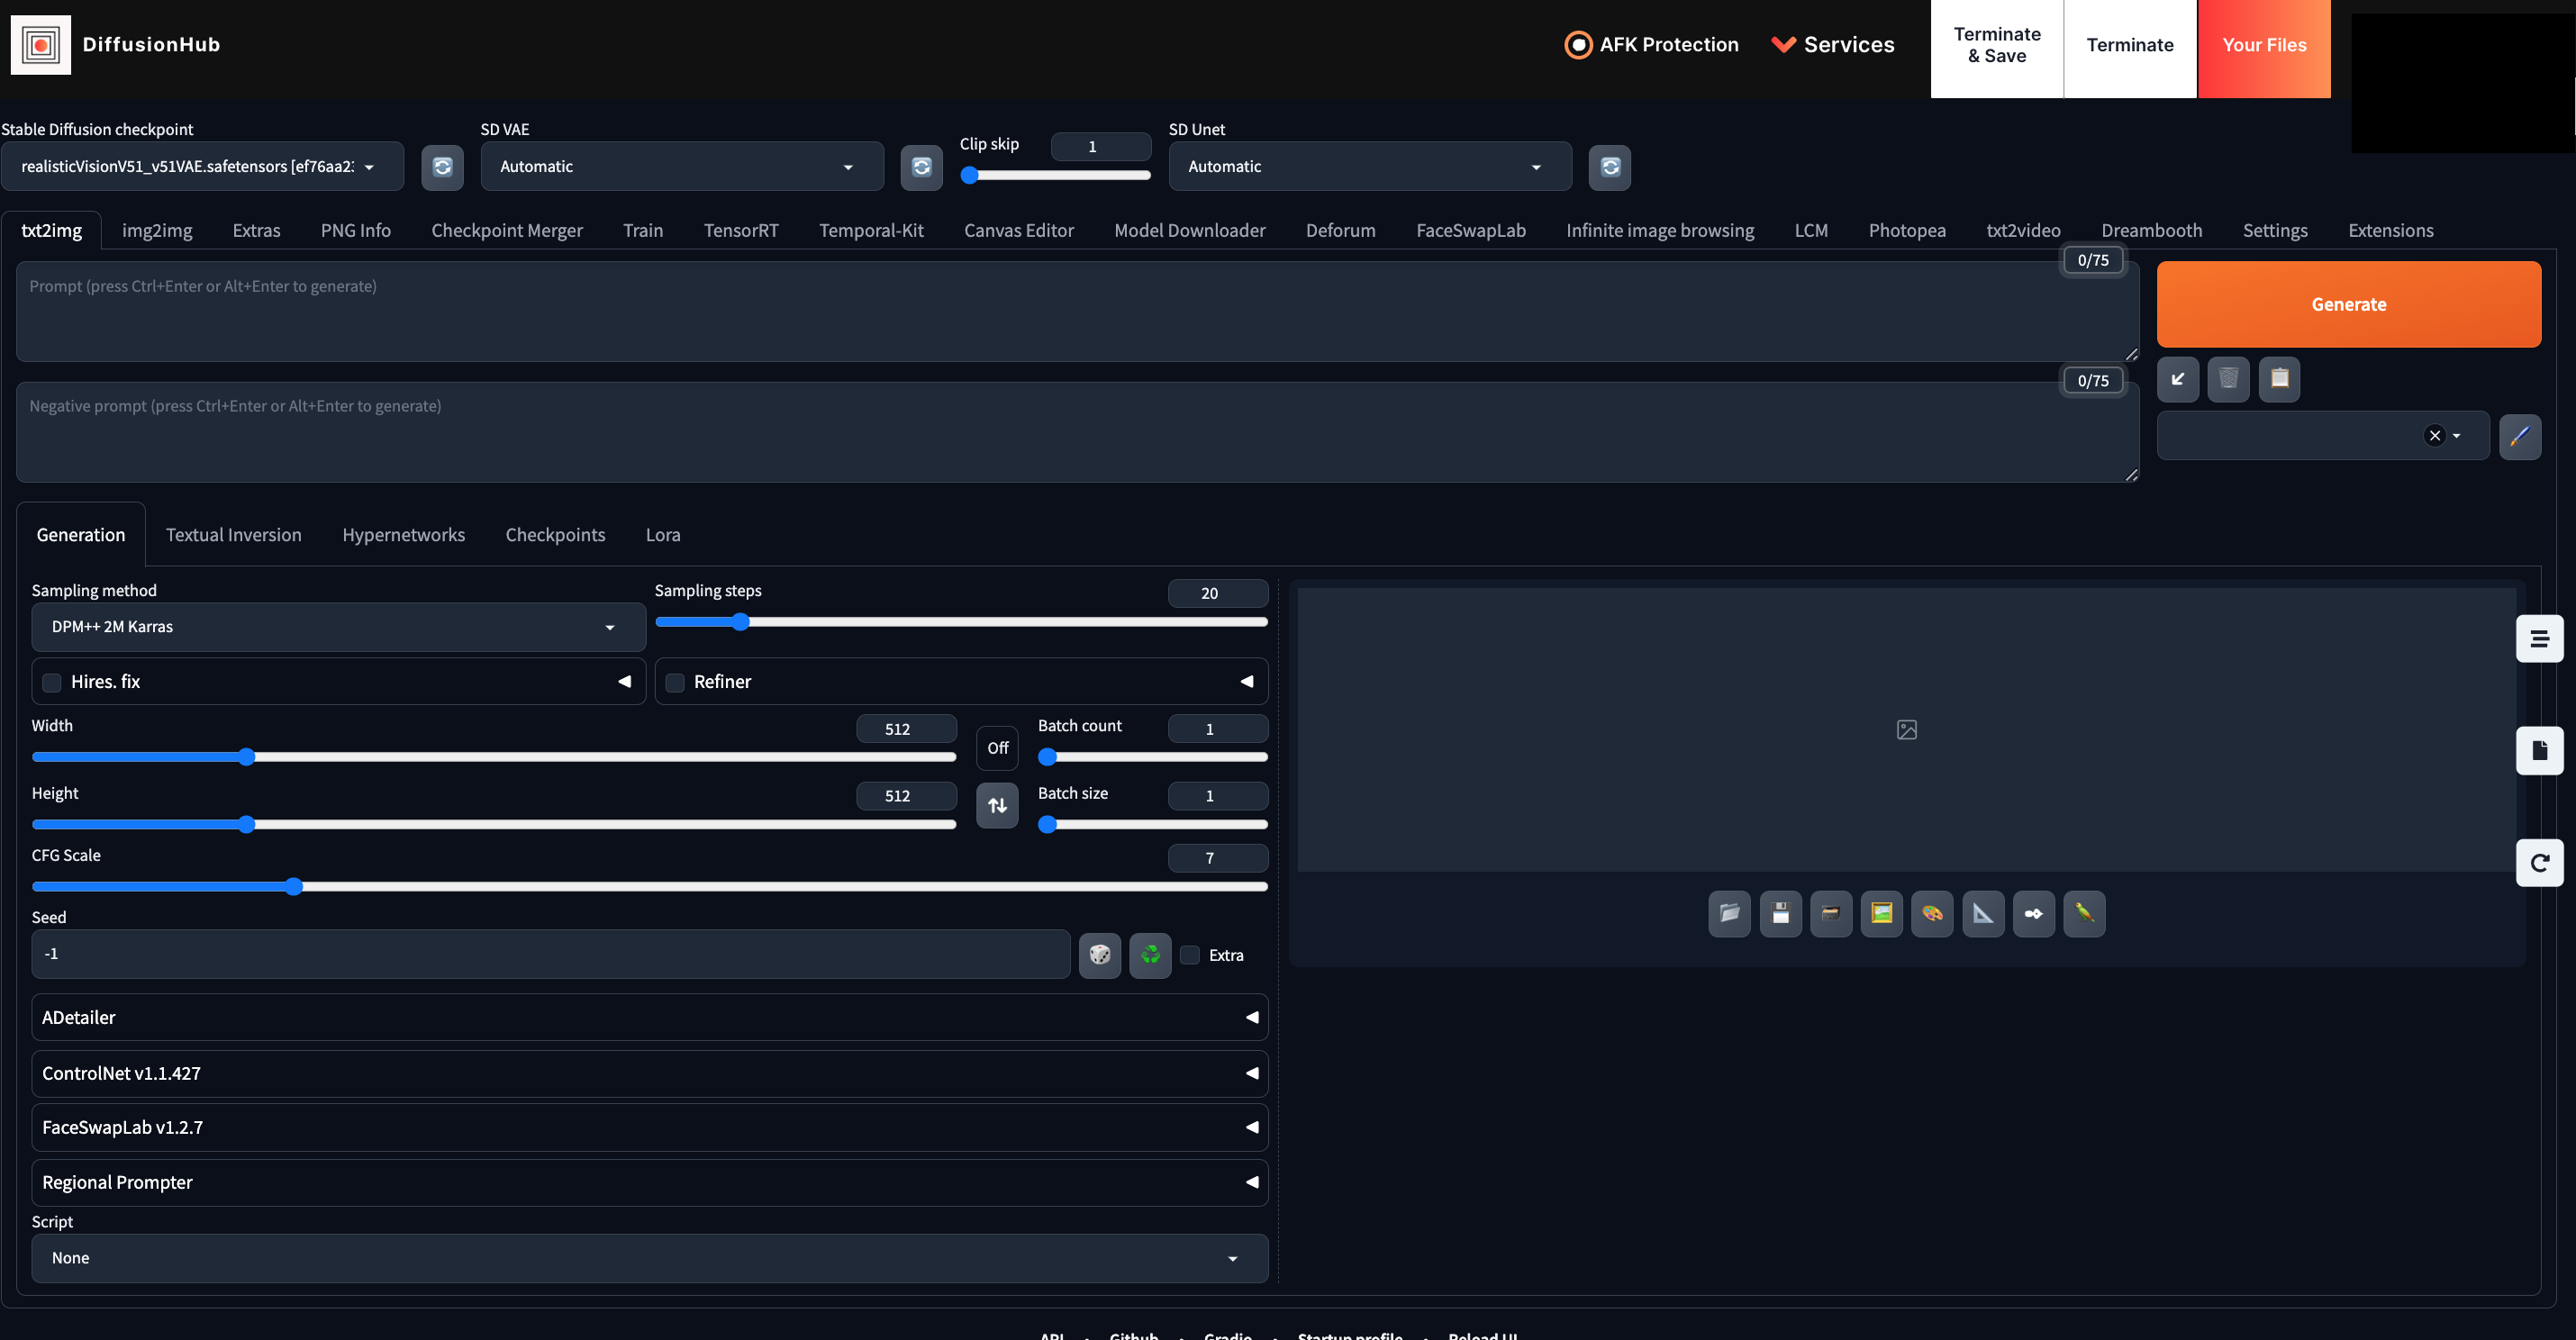Click the trash icon to clear prompt
The width and height of the screenshot is (2576, 1340).
coord(2228,379)
